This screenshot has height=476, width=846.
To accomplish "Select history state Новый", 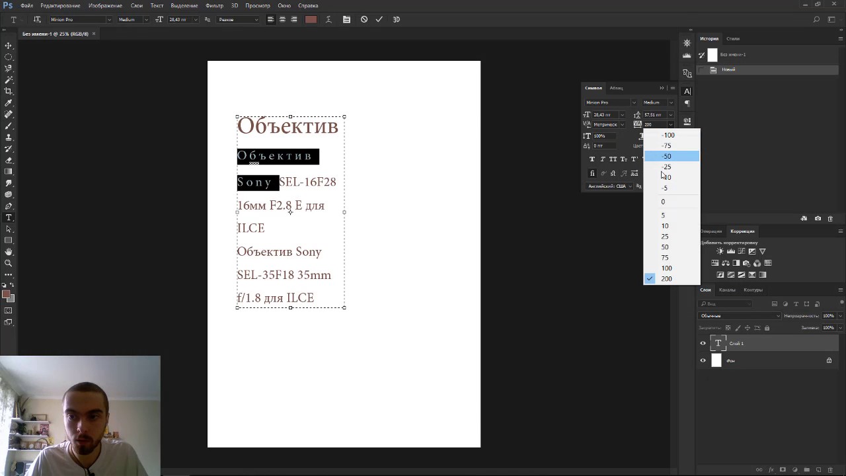I will pos(767,69).
